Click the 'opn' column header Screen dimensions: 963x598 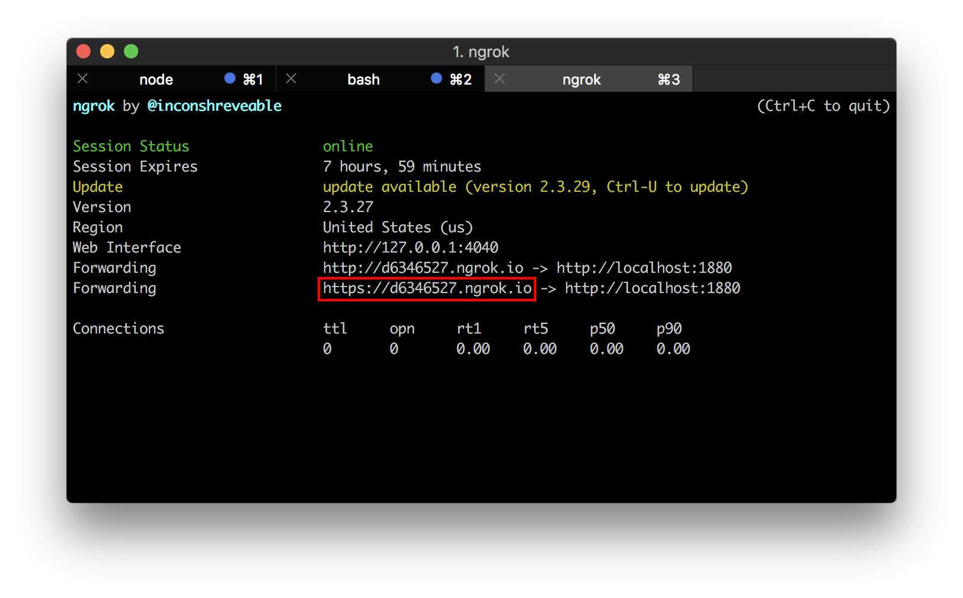coord(402,329)
